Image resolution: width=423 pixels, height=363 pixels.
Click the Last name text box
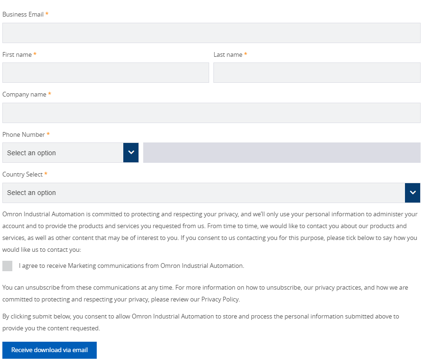click(x=317, y=73)
